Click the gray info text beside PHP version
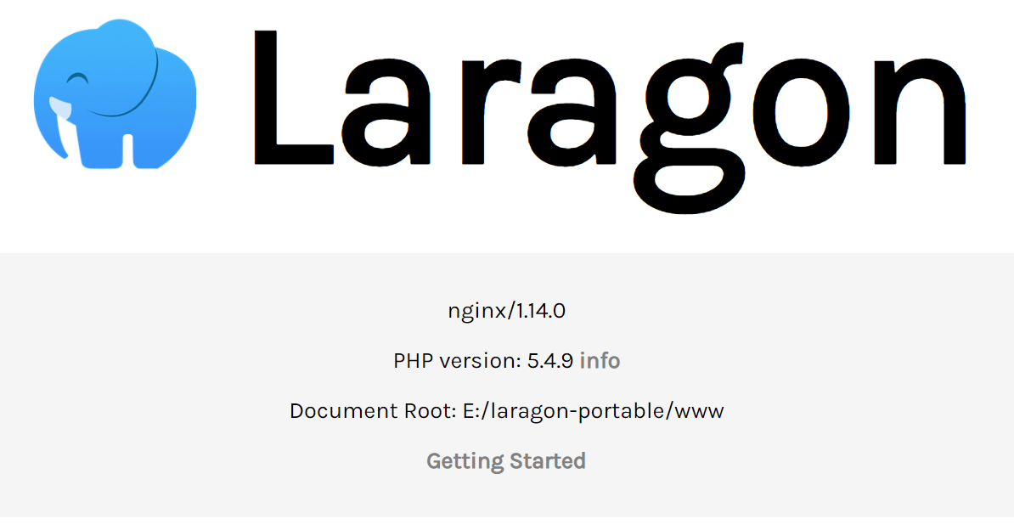Screen dimensions: 1014x530 click(600, 361)
